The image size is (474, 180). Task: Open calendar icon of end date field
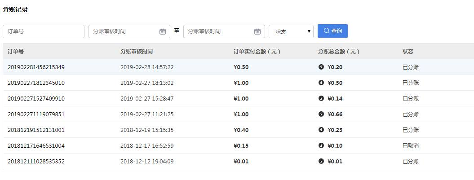pyautogui.click(x=257, y=31)
